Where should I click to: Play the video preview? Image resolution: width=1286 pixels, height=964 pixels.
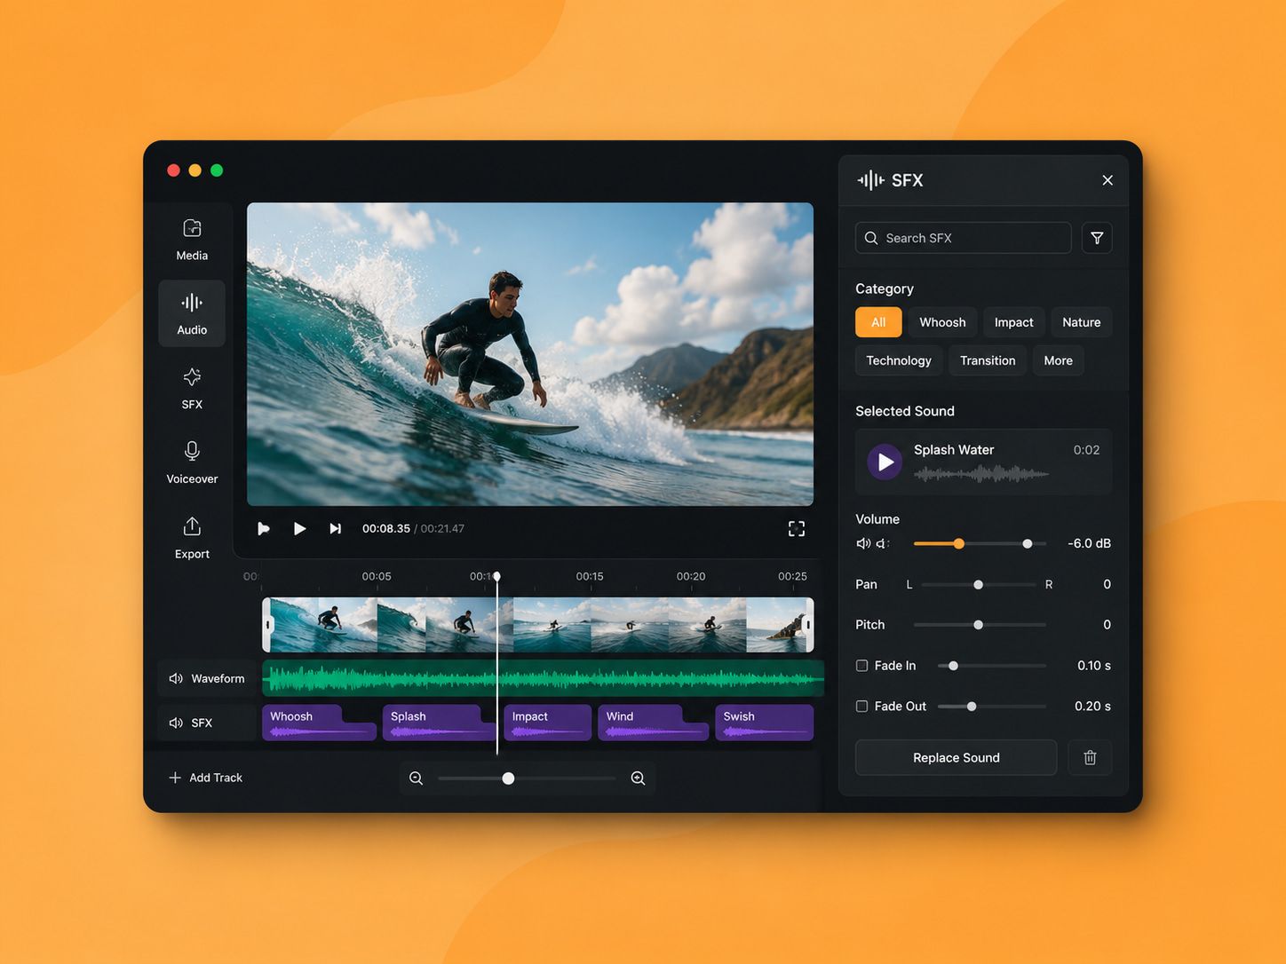pyautogui.click(x=299, y=528)
